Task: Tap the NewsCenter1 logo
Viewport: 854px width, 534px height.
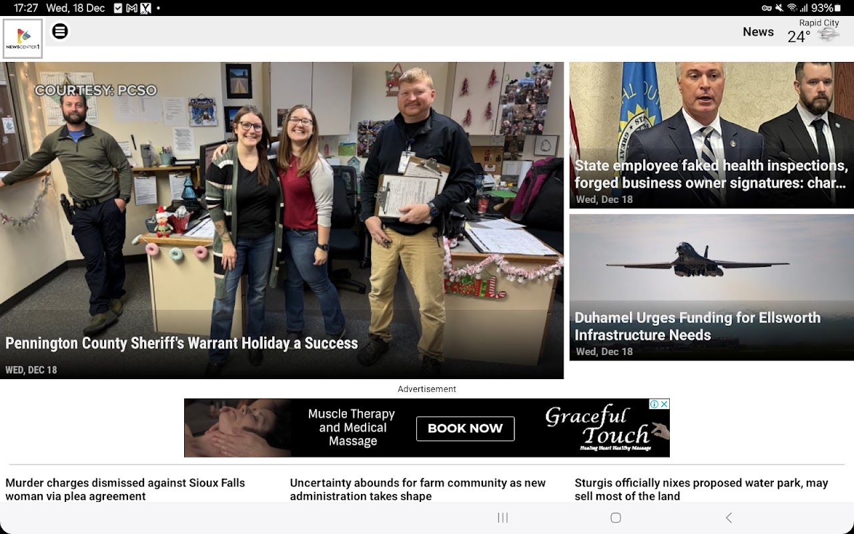Action: pos(23,39)
